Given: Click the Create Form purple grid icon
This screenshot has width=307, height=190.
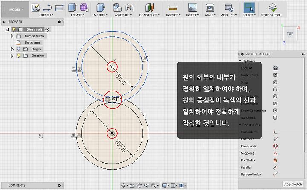Looking at the screenshot, I should [x=84, y=8].
